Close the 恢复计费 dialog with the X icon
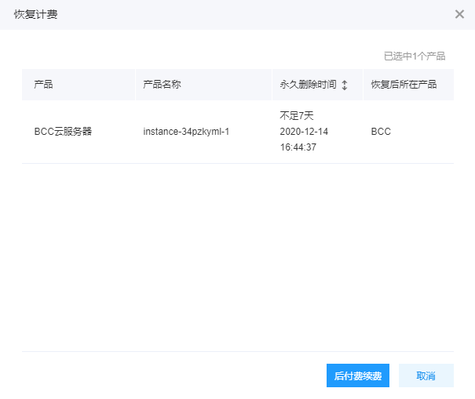This screenshot has height=399, width=475. 459,14
